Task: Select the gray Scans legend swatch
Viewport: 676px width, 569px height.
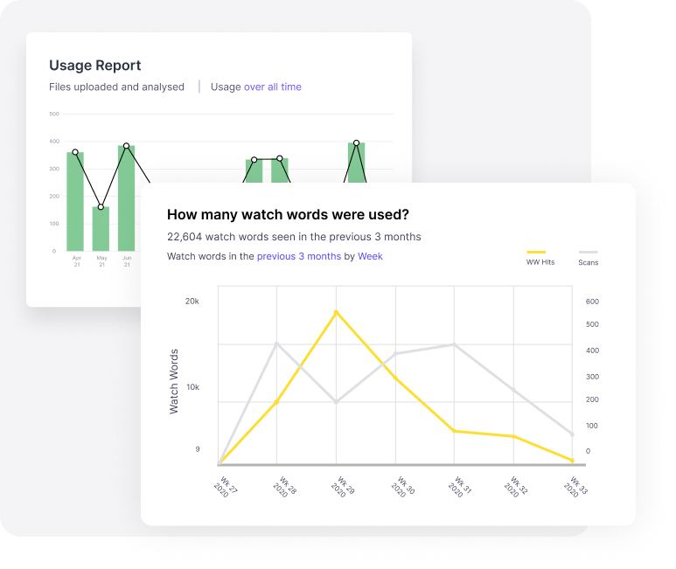Action: (x=588, y=252)
